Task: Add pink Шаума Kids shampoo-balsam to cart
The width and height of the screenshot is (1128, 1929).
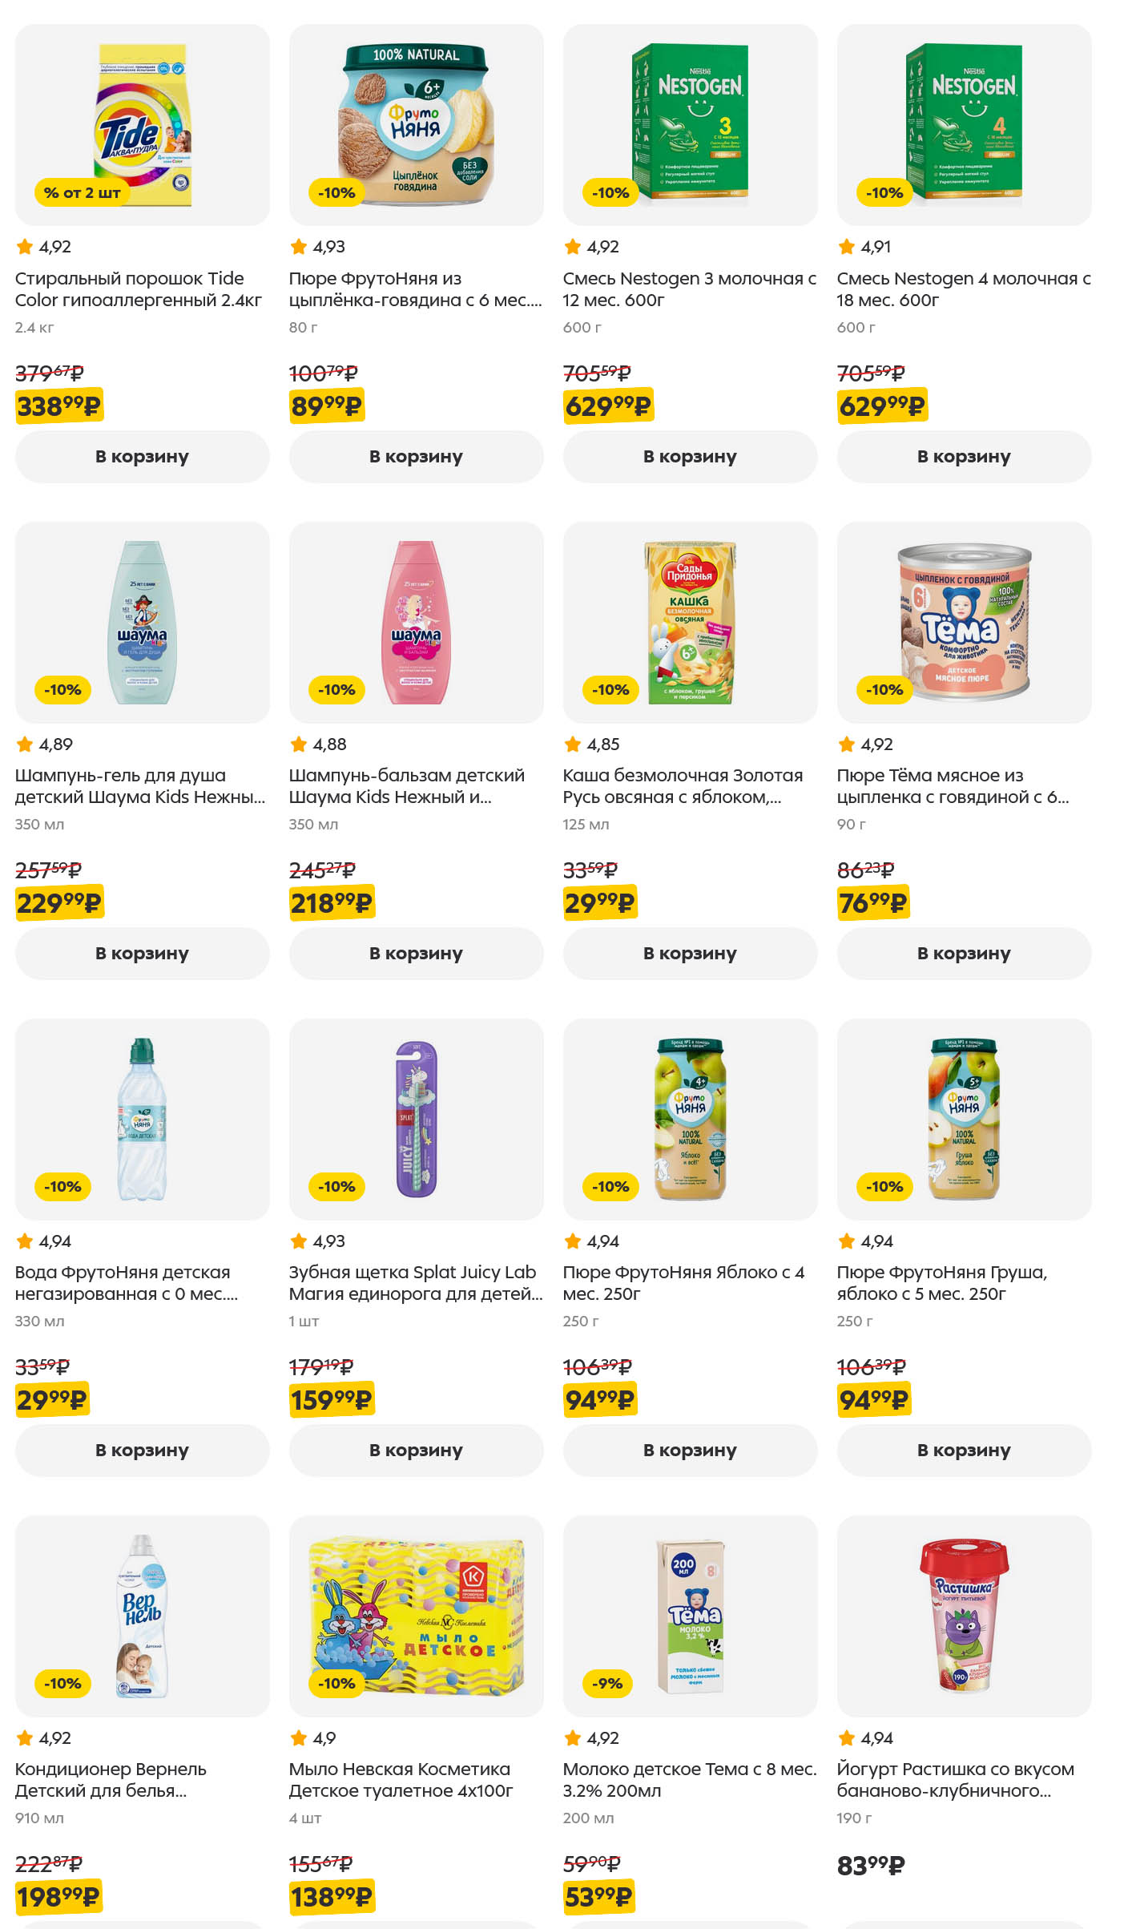Action: point(416,954)
